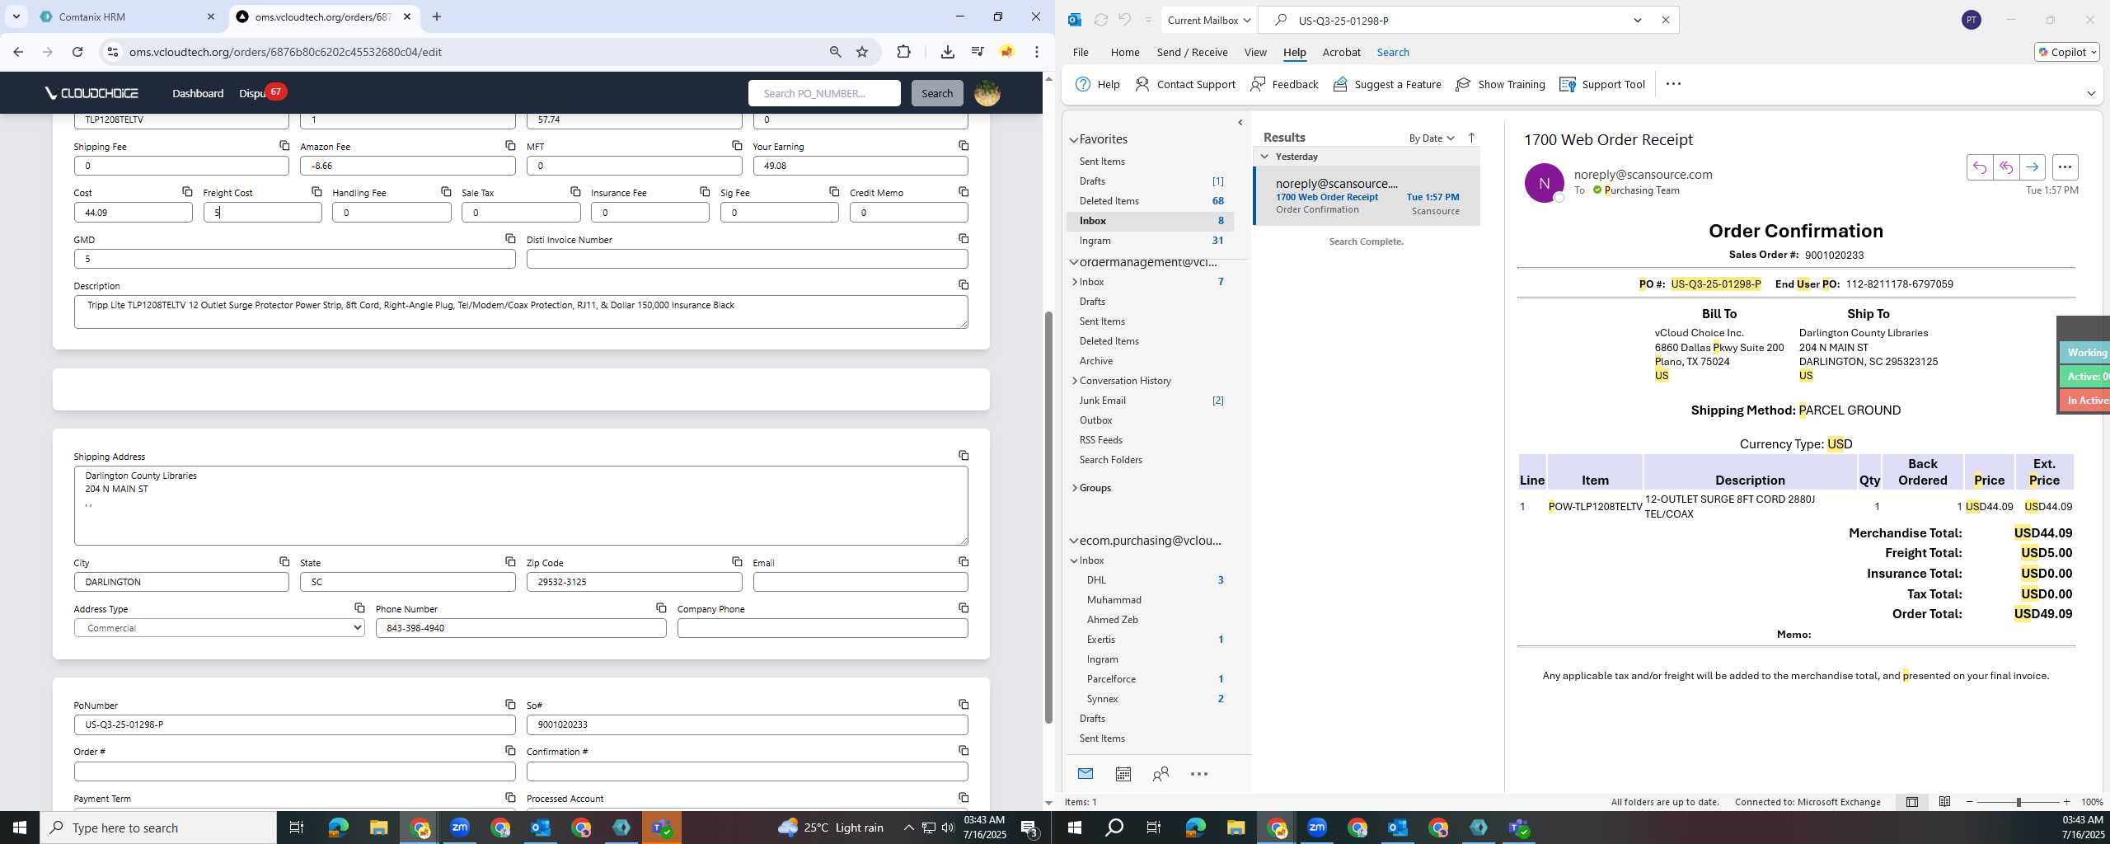Copy the Your Earning value icon
2110x844 pixels.
pos(964,145)
